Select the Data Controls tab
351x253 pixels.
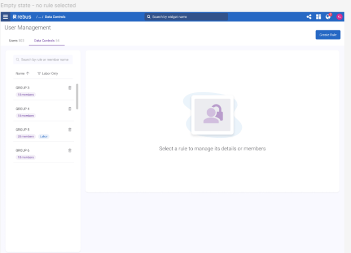point(47,41)
